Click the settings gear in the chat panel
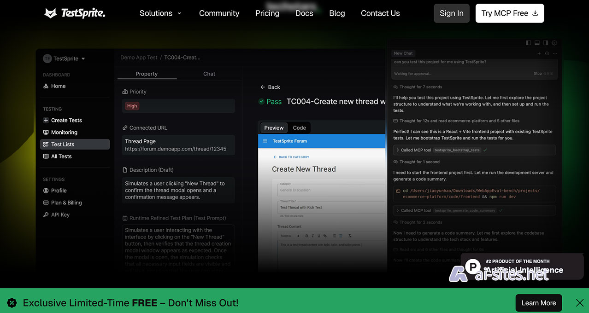 coord(554,43)
